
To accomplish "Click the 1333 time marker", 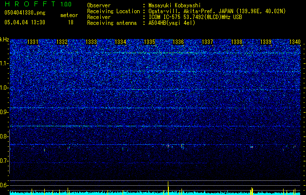I will 91,42.
